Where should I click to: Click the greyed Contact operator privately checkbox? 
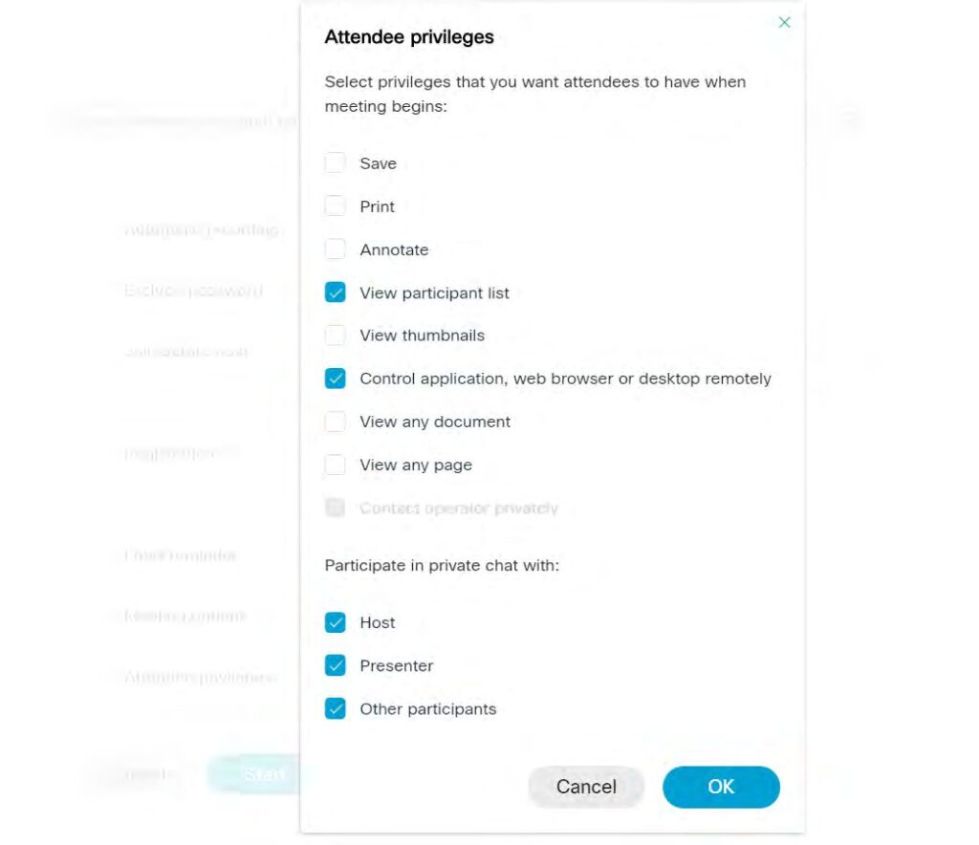tap(335, 508)
